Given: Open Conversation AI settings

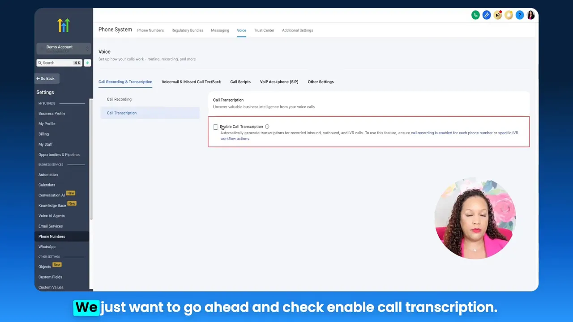Looking at the screenshot, I should pos(51,195).
